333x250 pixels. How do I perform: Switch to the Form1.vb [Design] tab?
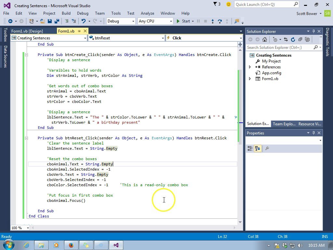point(27,31)
